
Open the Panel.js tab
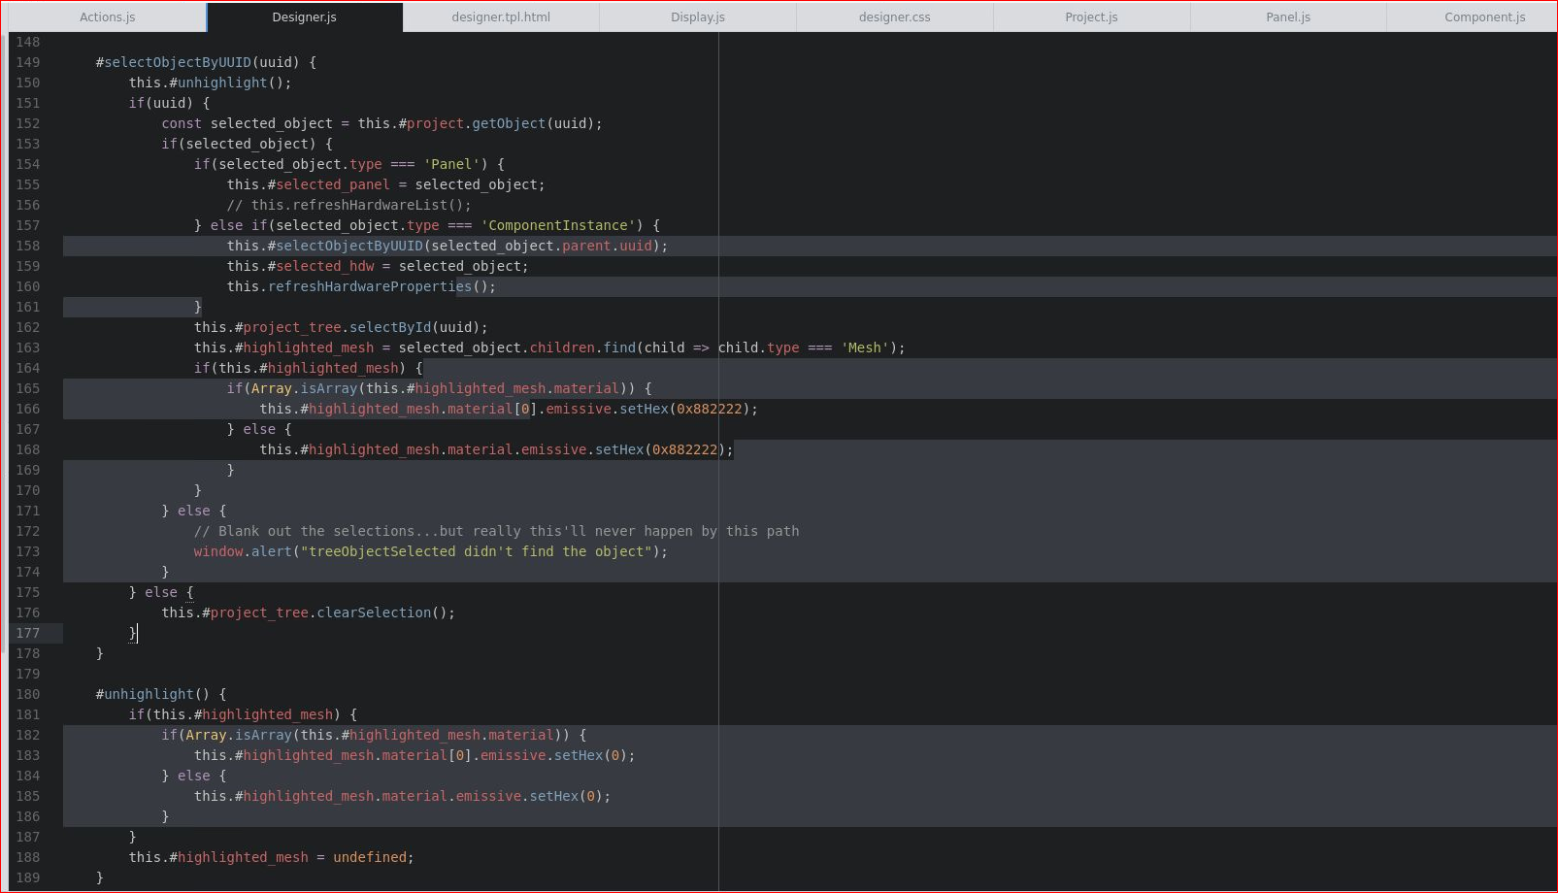[1288, 17]
